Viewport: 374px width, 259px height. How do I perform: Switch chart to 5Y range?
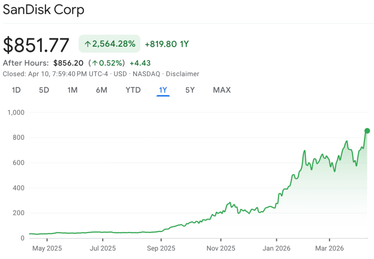[x=190, y=90]
